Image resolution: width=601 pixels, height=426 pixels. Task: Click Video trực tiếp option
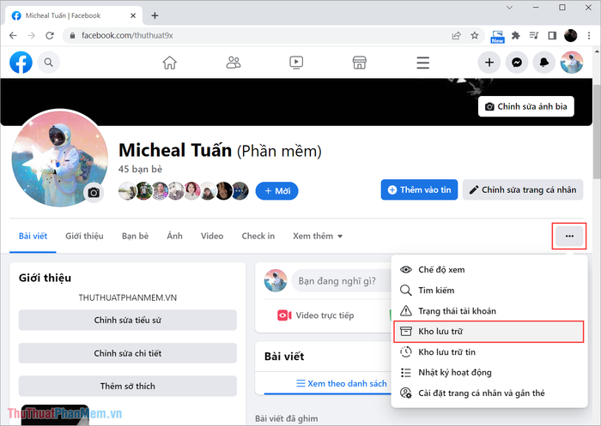315,315
